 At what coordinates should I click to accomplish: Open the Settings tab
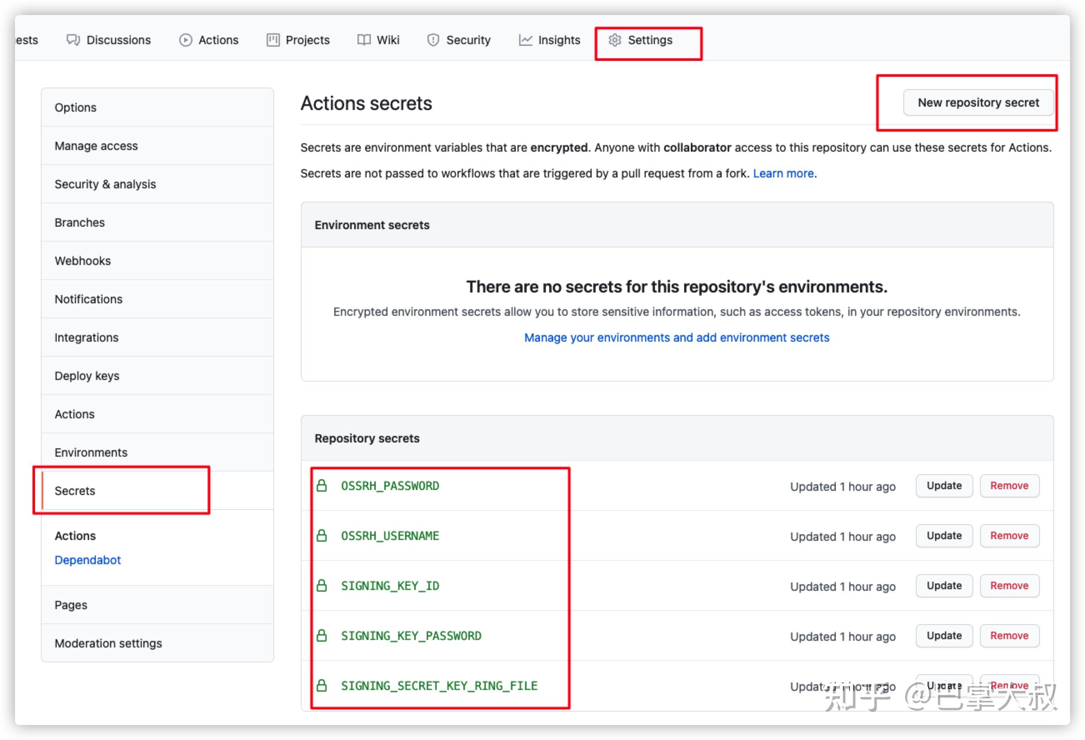click(650, 40)
